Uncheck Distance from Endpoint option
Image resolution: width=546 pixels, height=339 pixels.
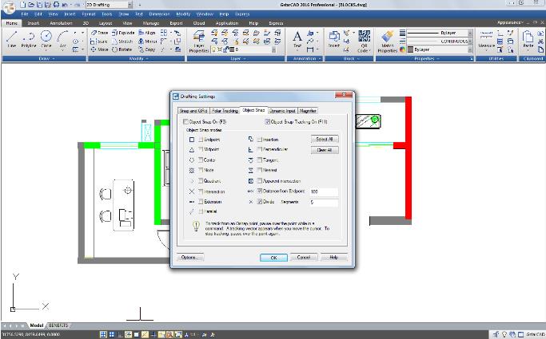pyautogui.click(x=260, y=191)
